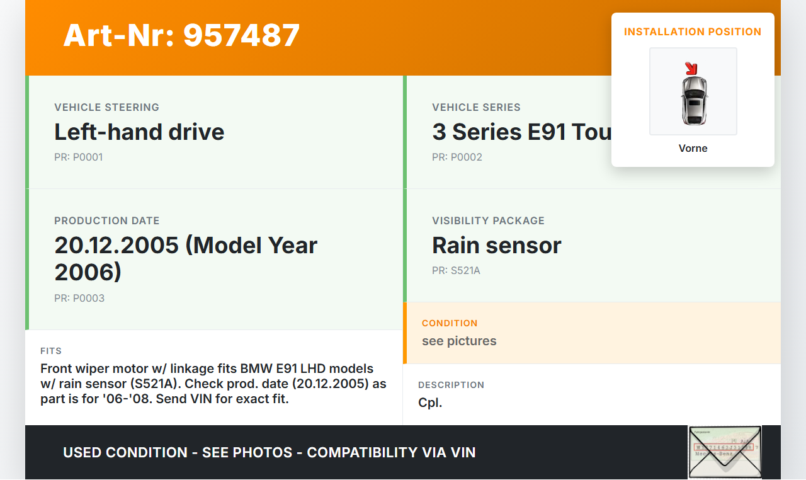Click the "PR: P0002" code
Screen dimensions: 806x480
(x=457, y=157)
